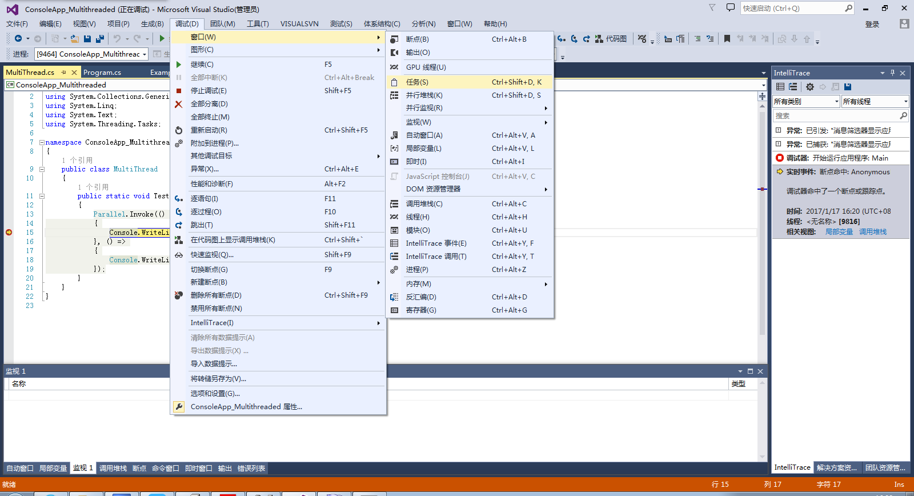
Task: Collapse namespace ConsoleApp_Multithreaded code region
Action: [42, 142]
